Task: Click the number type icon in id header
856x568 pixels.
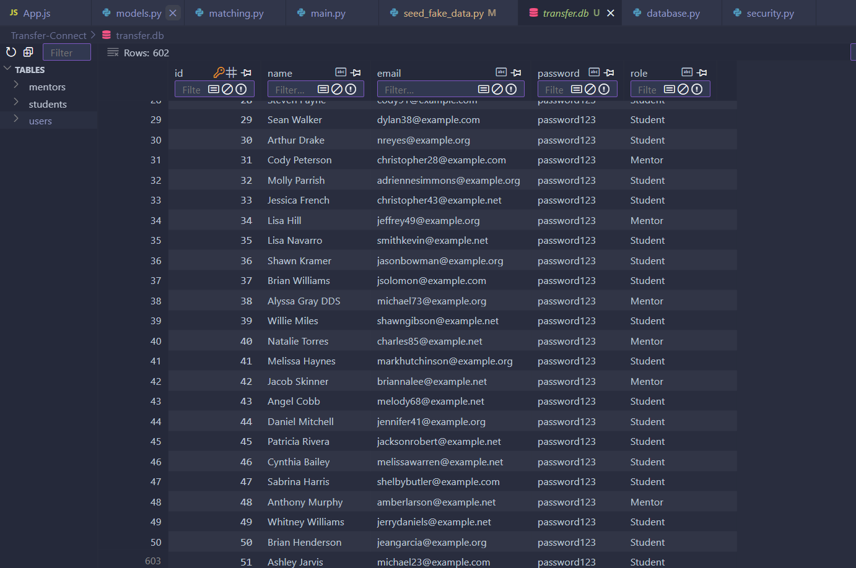Action: coord(232,72)
